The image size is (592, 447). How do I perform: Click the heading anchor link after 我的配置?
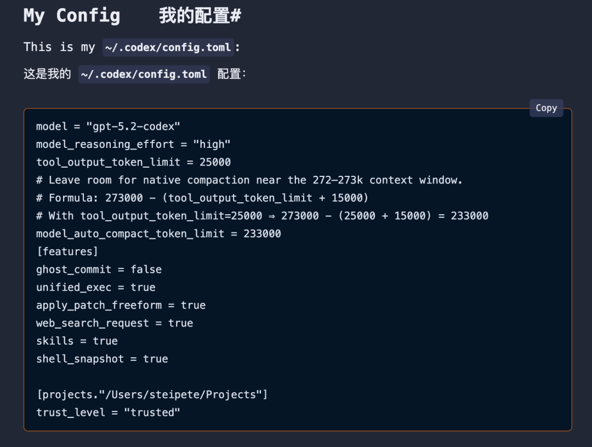pos(235,15)
